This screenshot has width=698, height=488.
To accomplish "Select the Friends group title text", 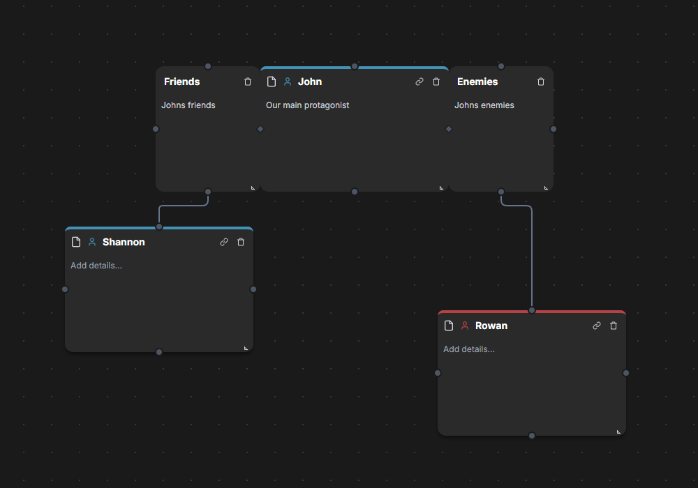I will pos(181,82).
